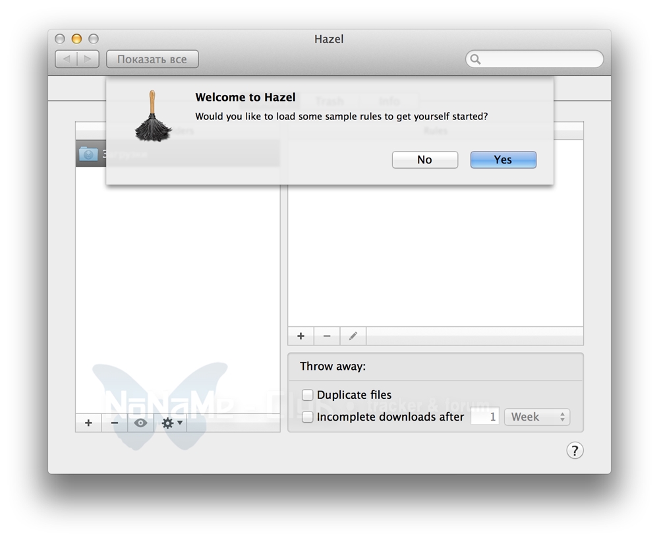
Task: Switch to the Info tab
Action: point(389,102)
